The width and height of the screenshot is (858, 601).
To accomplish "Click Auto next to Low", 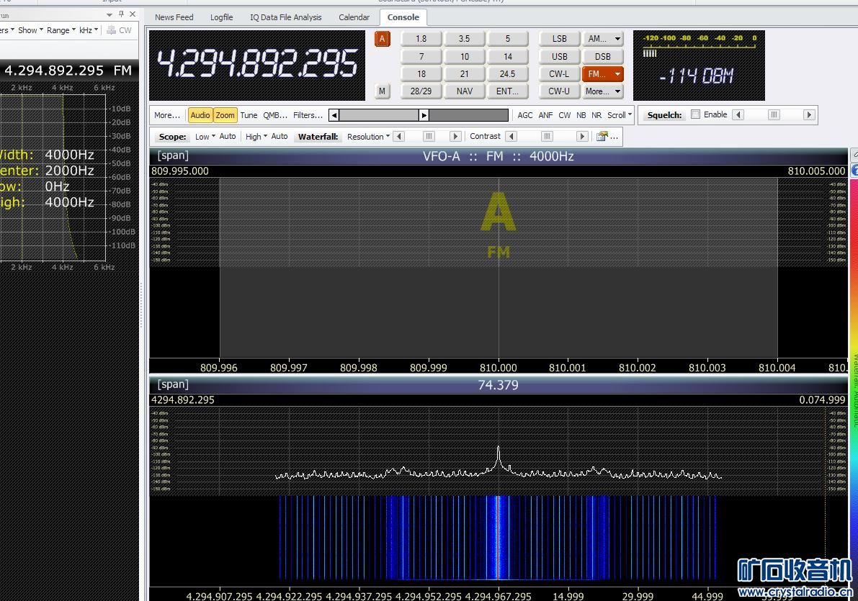I will point(228,136).
